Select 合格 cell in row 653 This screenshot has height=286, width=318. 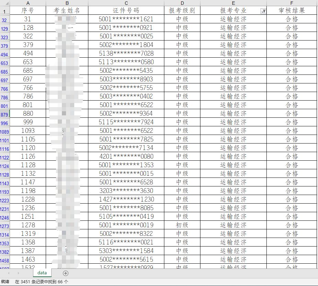coord(292,62)
